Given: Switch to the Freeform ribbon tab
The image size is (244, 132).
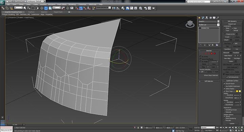Looking at the screenshot, I should click(31, 12).
